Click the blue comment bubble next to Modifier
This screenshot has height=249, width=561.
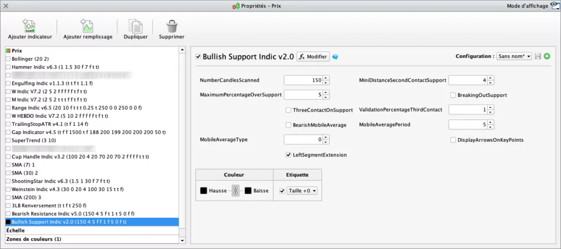point(335,56)
